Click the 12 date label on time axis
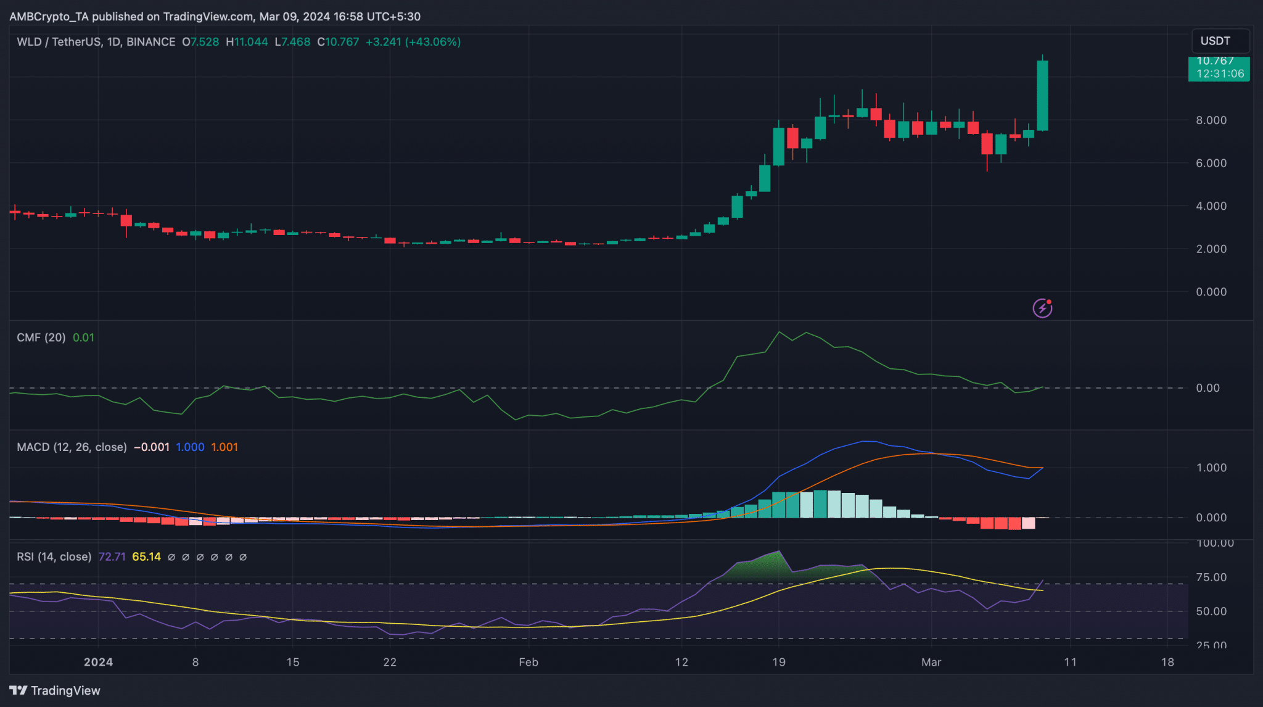The width and height of the screenshot is (1263, 707). click(681, 662)
